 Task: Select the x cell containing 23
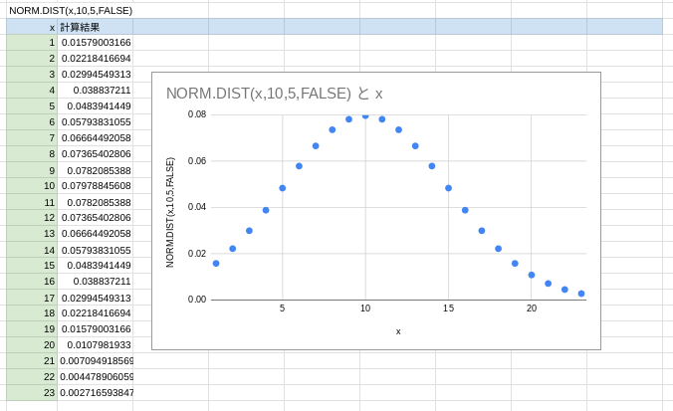click(x=32, y=392)
